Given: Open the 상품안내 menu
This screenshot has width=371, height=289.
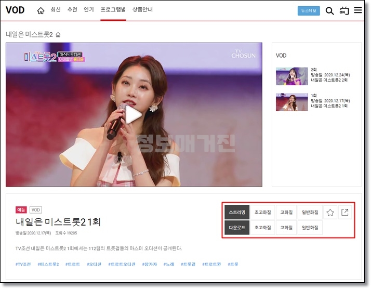Looking at the screenshot, I should (x=142, y=10).
